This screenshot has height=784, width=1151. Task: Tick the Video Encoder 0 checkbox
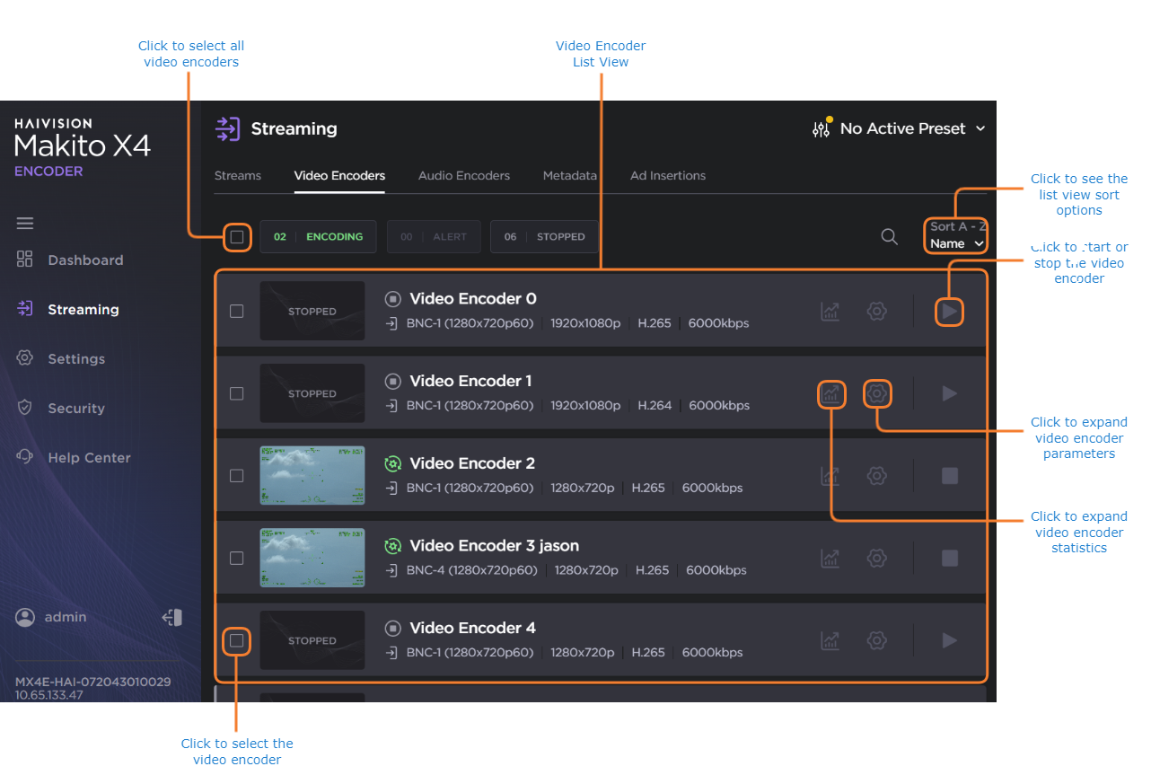click(236, 312)
